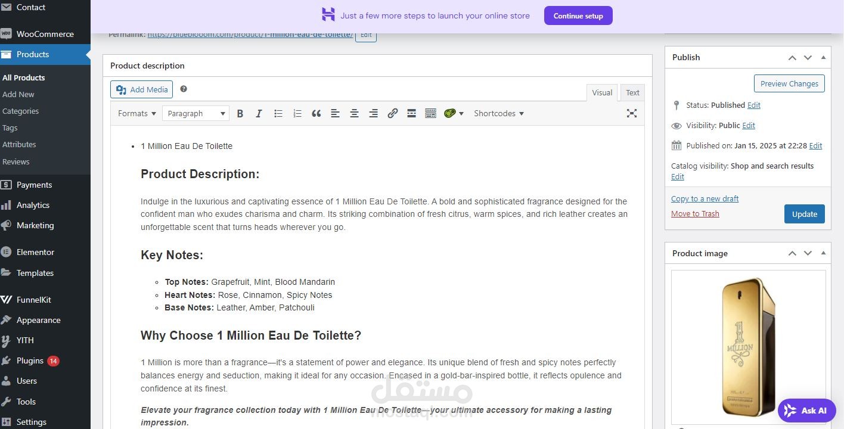
Task: Open product Reviews submenu
Action: click(16, 161)
